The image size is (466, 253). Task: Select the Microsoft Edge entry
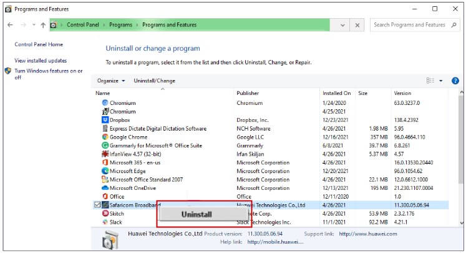[x=127, y=171]
